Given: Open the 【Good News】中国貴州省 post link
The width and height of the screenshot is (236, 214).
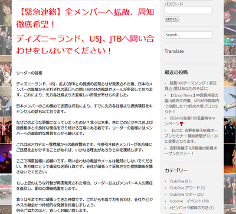Looking at the screenshot, I should (192, 103).
